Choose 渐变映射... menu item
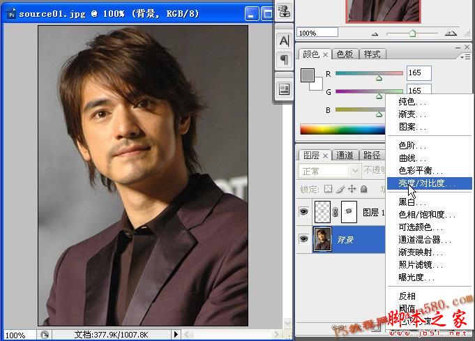The width and height of the screenshot is (475, 341). [x=429, y=252]
